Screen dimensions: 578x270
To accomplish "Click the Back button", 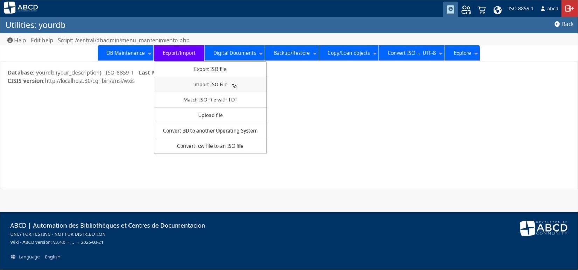I will point(564,24).
